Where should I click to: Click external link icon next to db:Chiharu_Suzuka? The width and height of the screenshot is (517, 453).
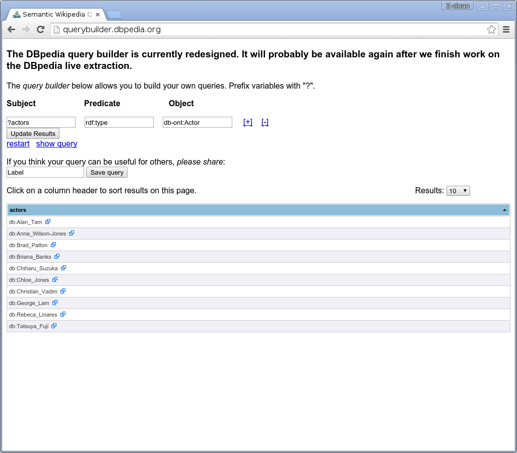click(x=63, y=268)
